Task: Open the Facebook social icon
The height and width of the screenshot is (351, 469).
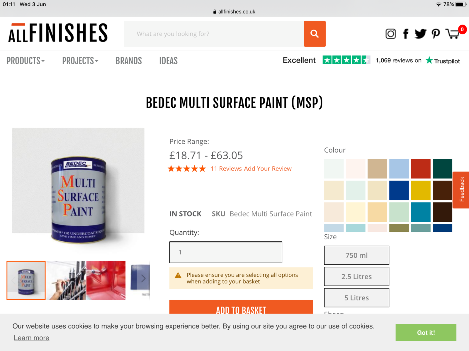Action: [406, 34]
